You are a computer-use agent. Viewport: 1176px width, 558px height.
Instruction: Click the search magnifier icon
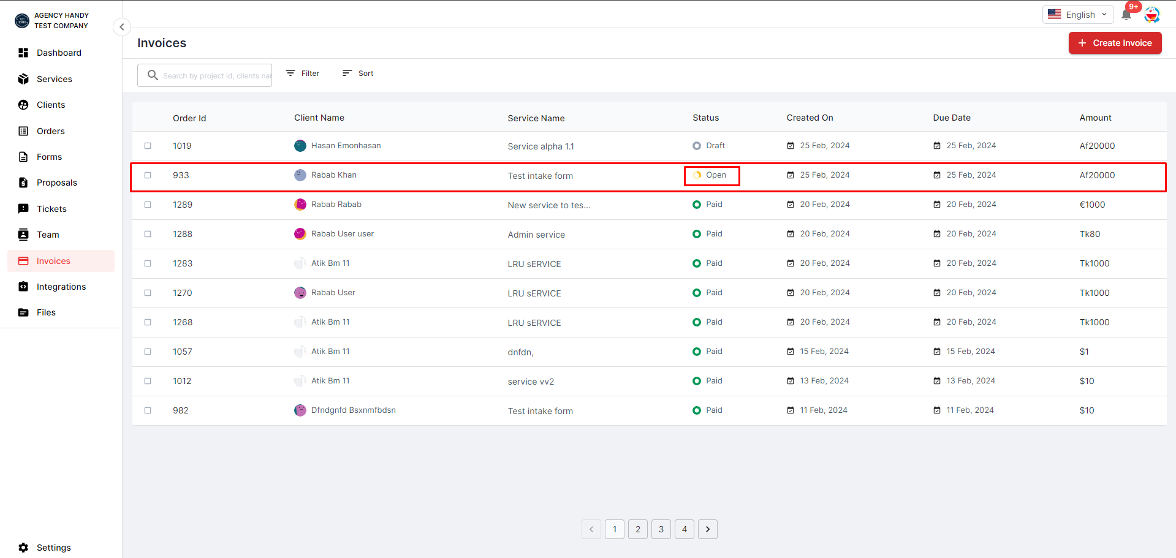pos(153,75)
